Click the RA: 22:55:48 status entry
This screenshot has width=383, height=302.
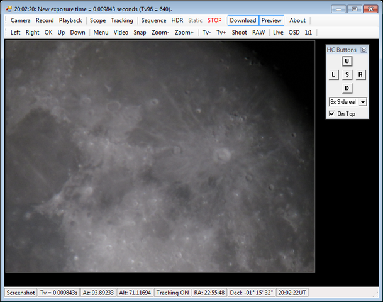tap(209, 293)
